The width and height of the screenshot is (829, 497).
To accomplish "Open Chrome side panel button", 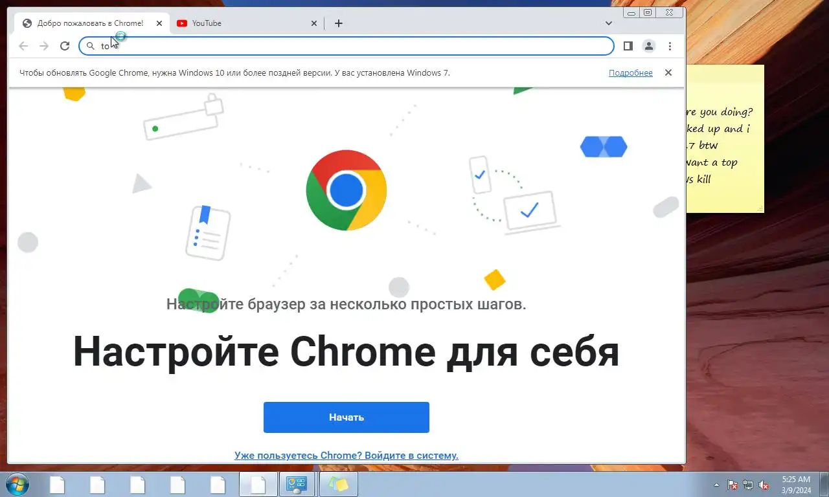I will 628,46.
